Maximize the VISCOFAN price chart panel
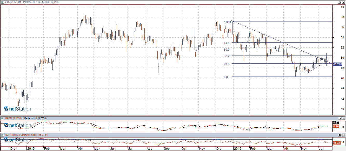 (340, 2)
